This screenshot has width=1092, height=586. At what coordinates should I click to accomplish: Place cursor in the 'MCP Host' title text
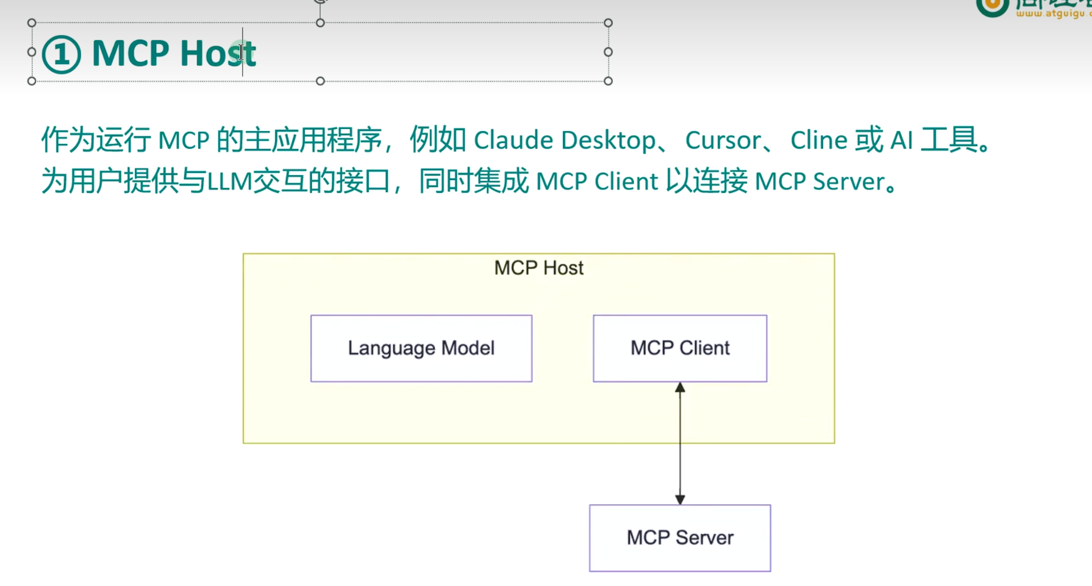pyautogui.click(x=174, y=54)
